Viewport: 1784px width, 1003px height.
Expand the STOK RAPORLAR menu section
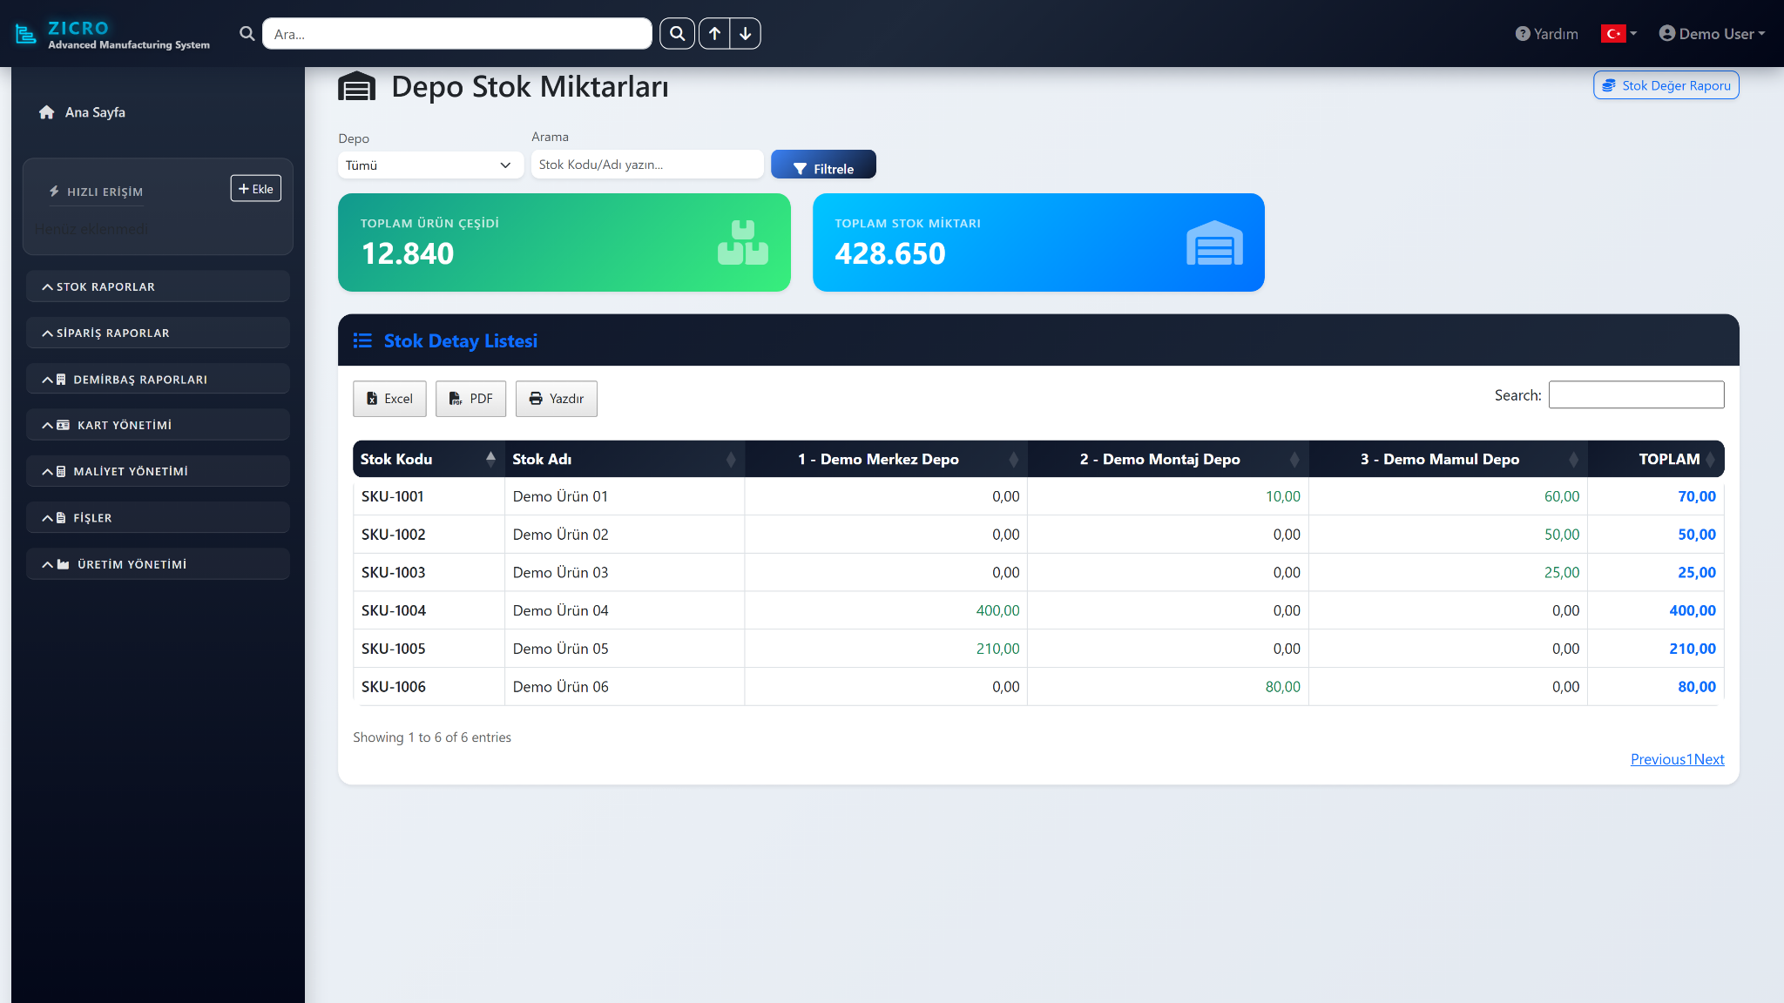point(158,286)
